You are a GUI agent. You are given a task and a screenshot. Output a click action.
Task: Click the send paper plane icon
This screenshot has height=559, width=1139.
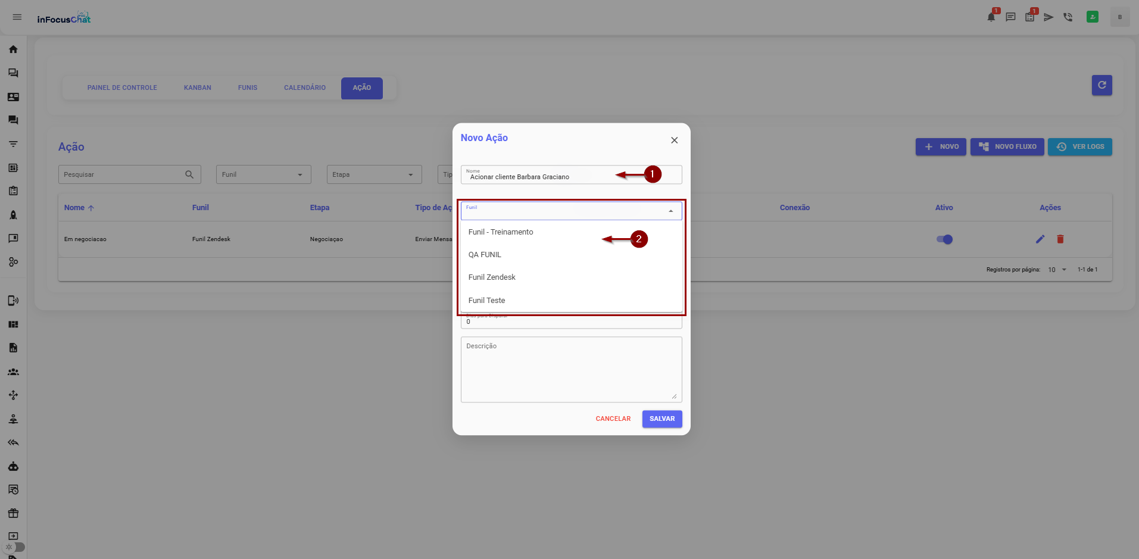[x=1048, y=17]
